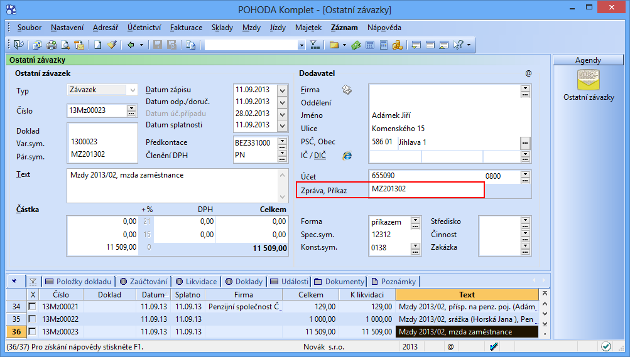630x357 pixels.
Task: Open the Typ Závazek dropdown
Action: [x=133, y=90]
